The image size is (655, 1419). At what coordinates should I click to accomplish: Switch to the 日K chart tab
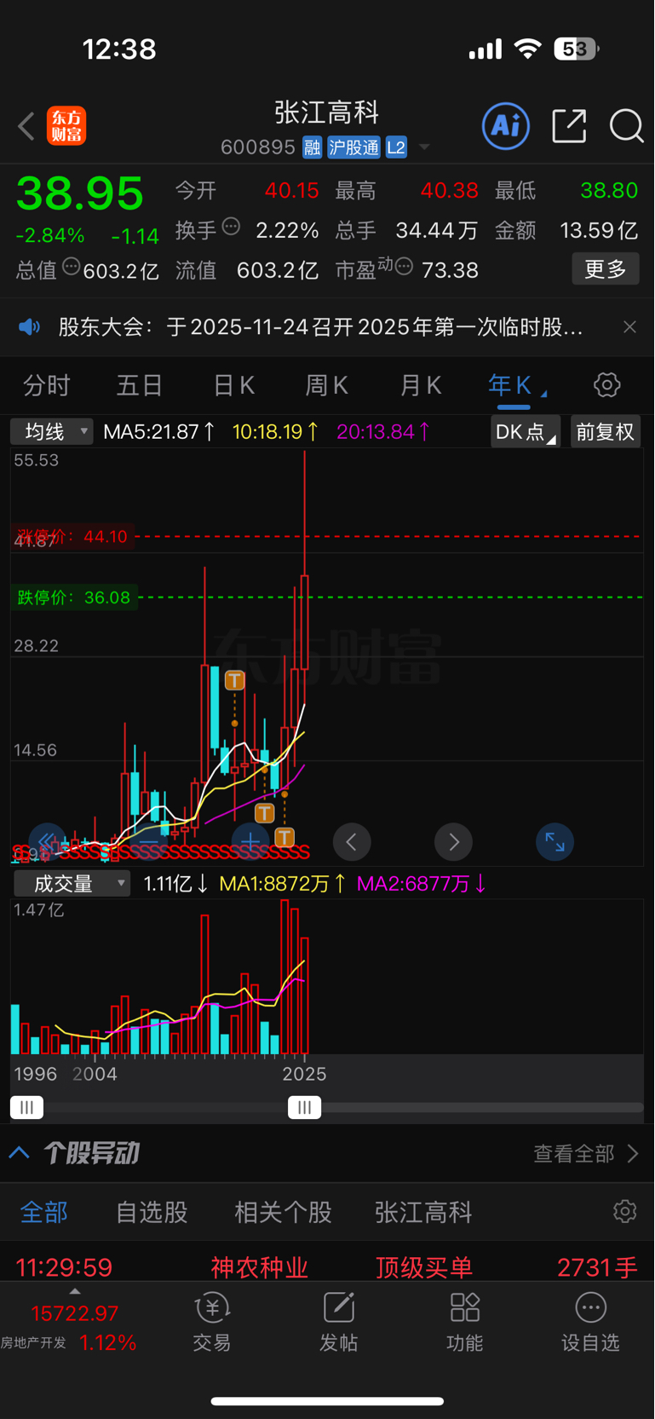233,386
